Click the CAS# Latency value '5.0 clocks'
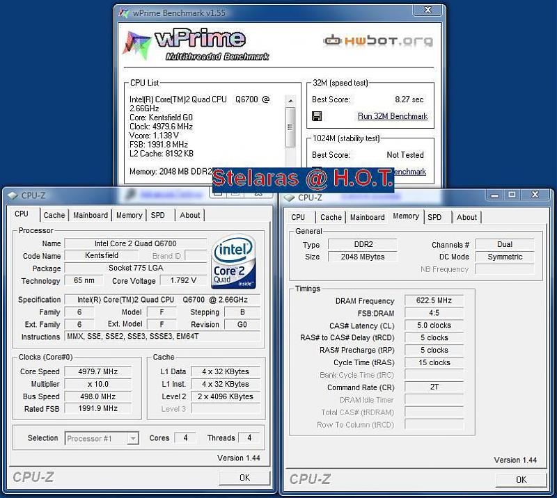 click(434, 326)
